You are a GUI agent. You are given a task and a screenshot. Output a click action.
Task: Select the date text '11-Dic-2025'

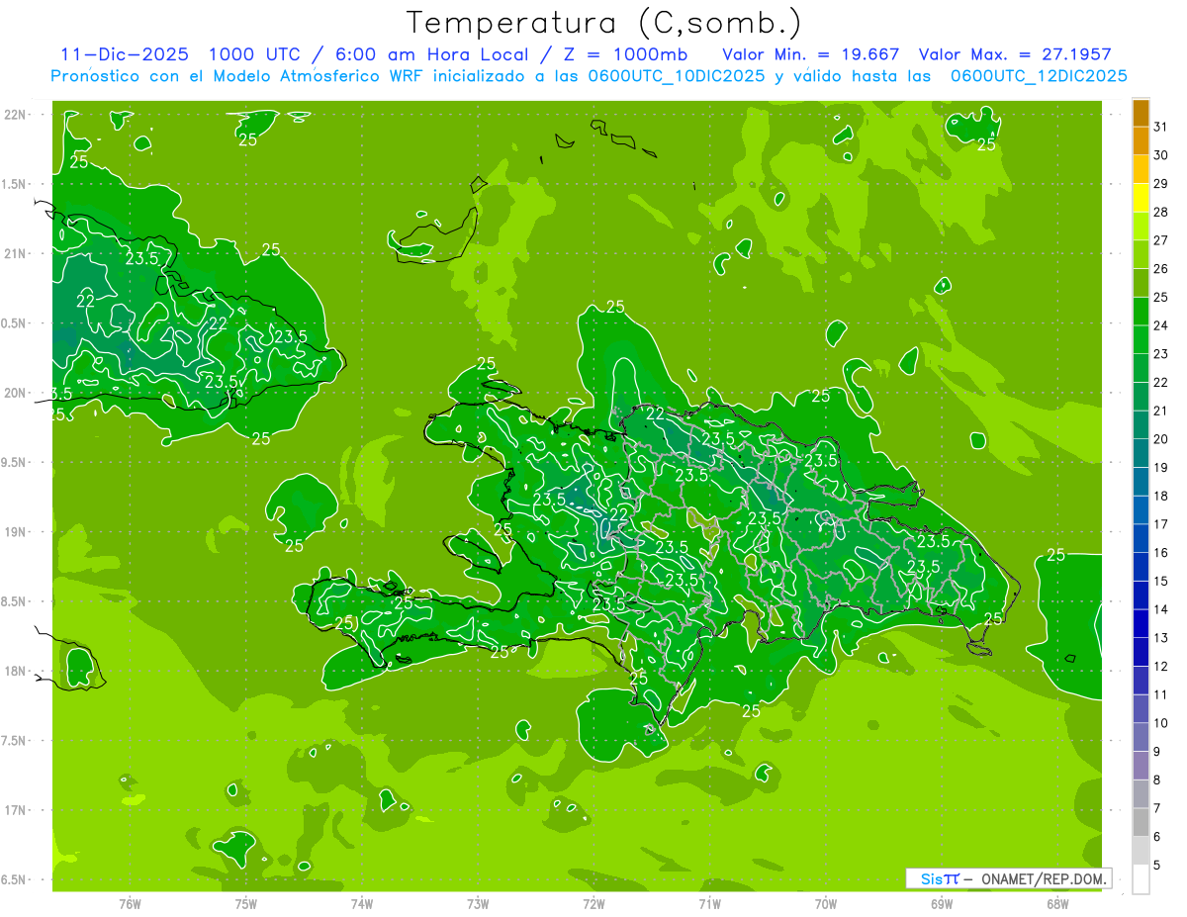click(125, 54)
